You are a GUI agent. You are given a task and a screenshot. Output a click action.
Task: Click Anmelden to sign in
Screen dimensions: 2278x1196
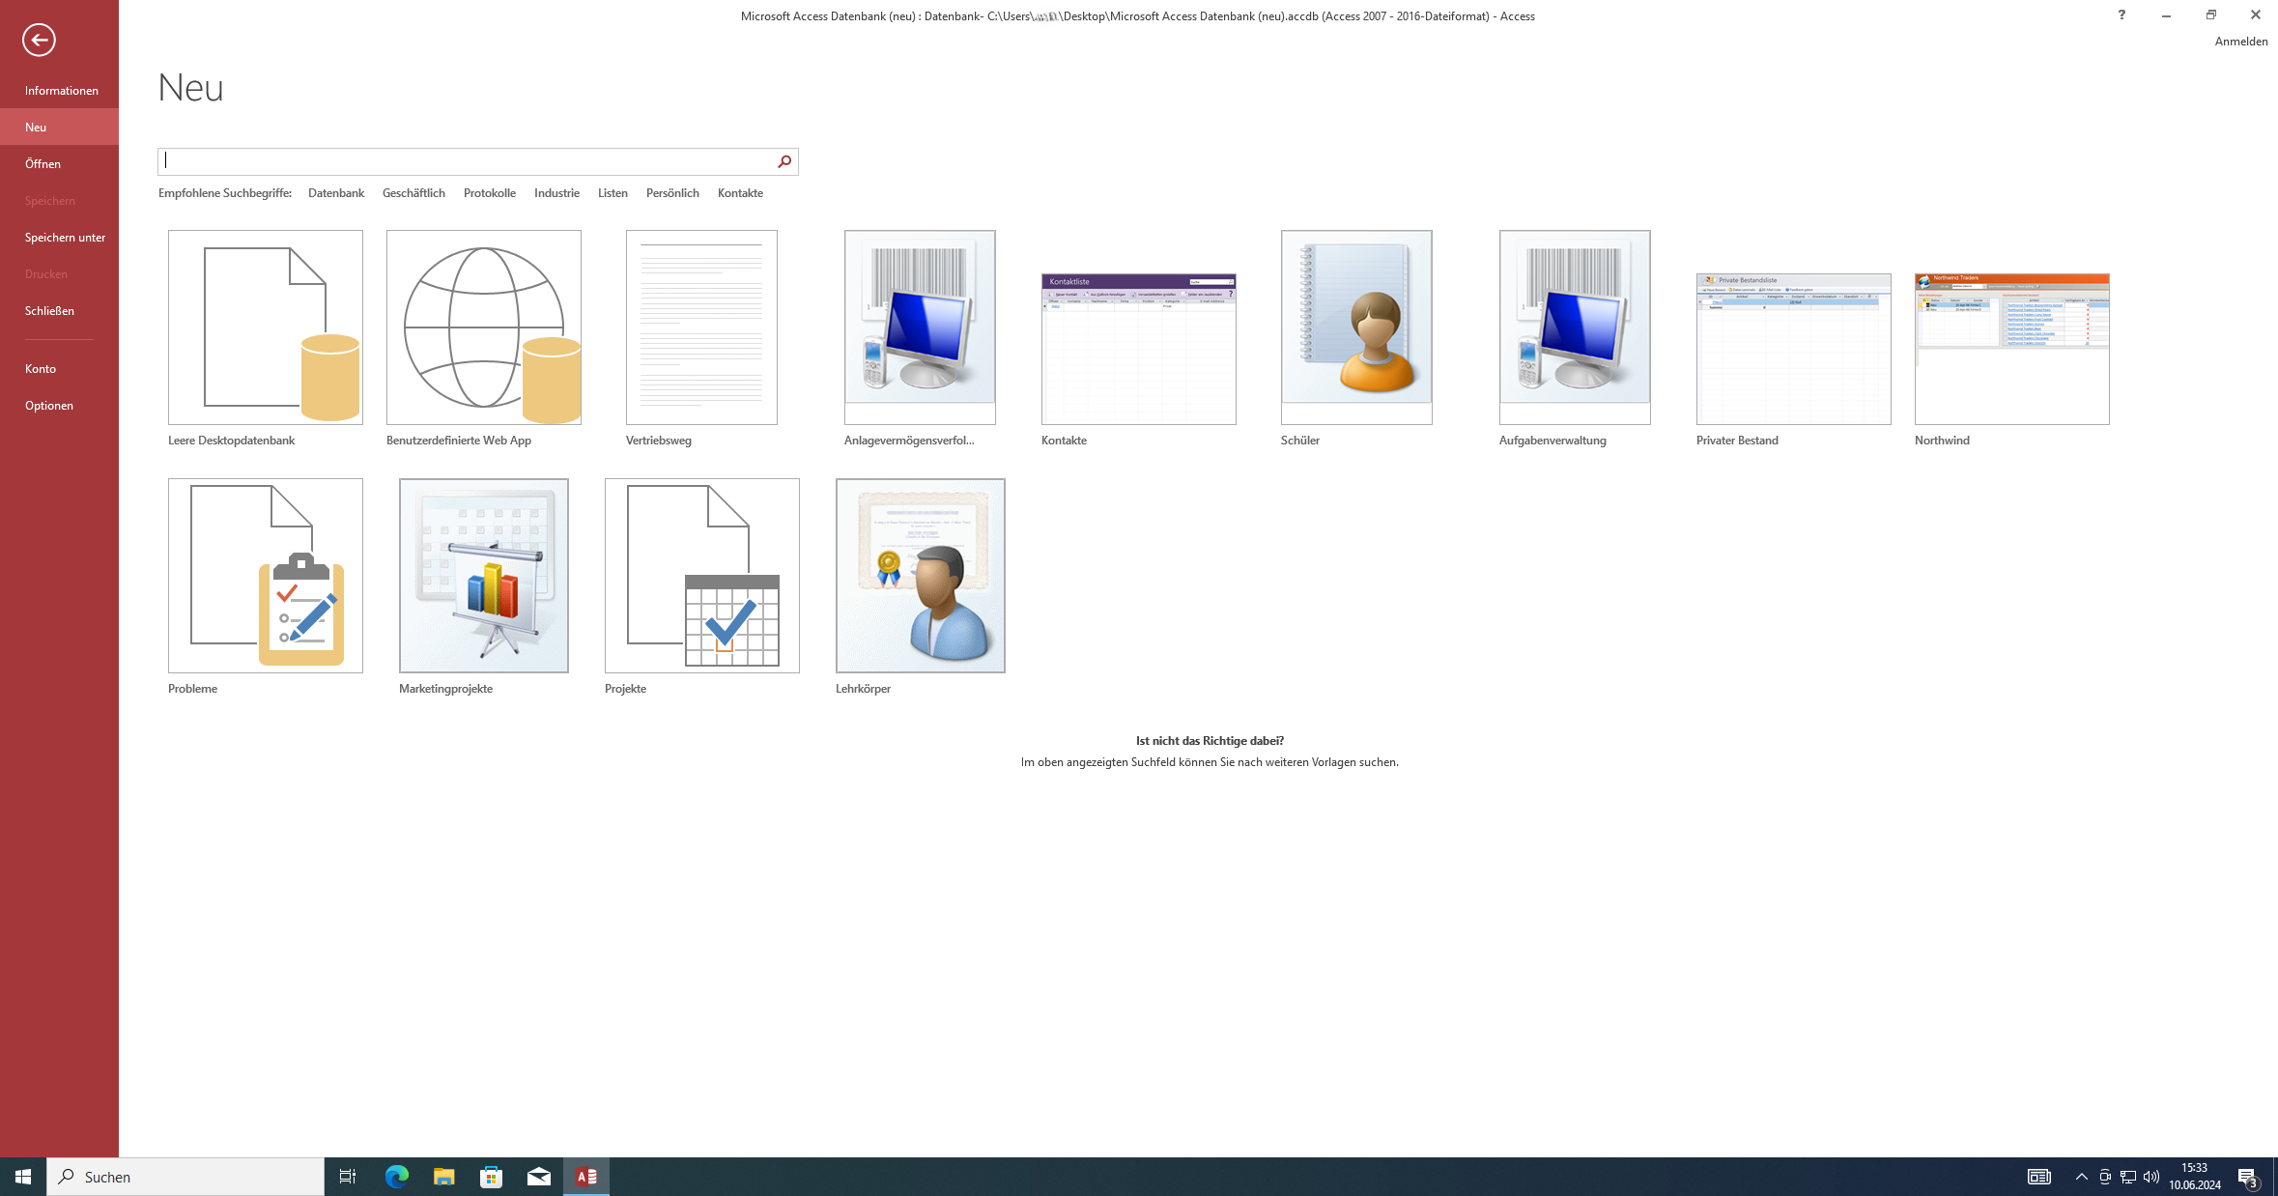pos(2240,42)
